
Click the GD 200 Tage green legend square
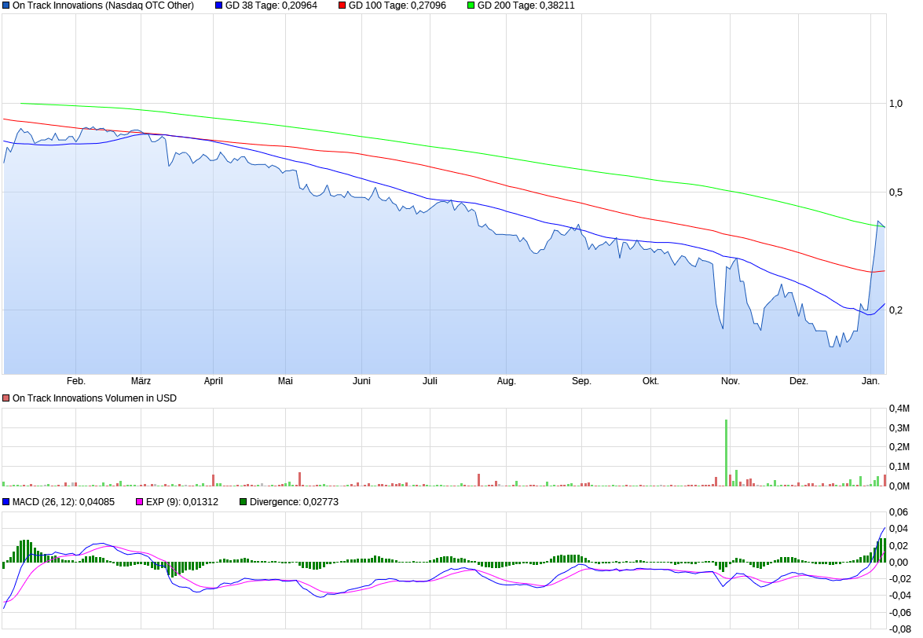pyautogui.click(x=471, y=5)
